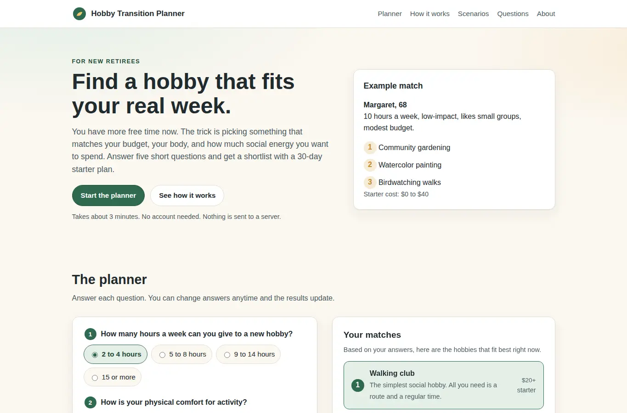Click The planner section heading
627x413 pixels.
tap(109, 279)
